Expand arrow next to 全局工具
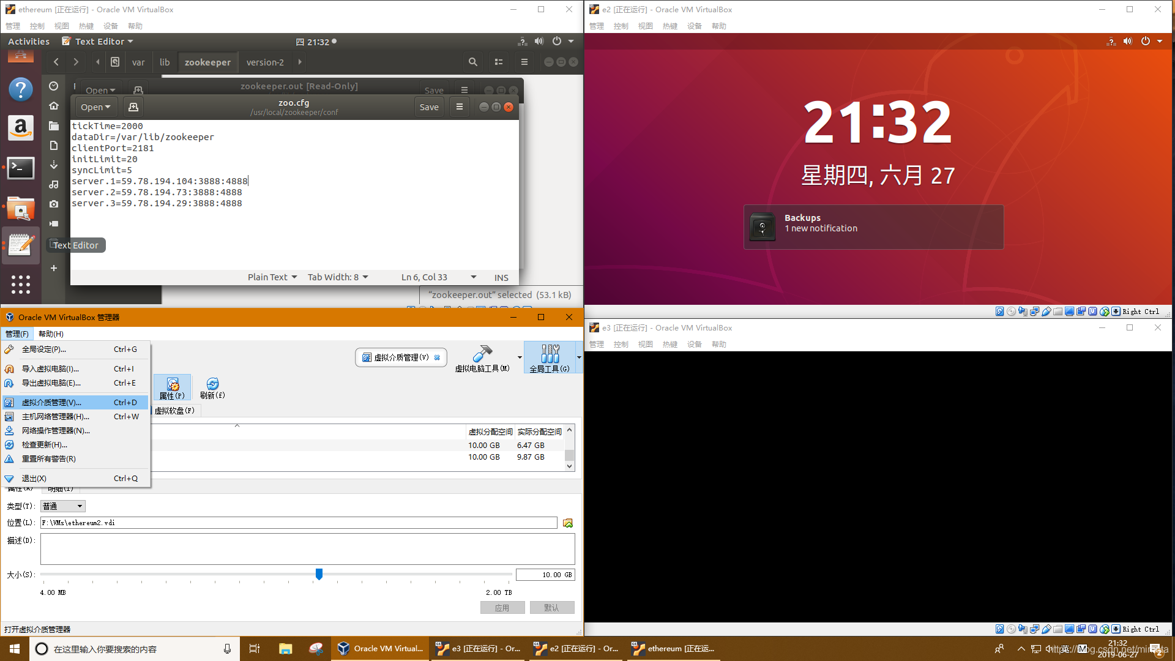The height and width of the screenshot is (661, 1175). [x=579, y=358]
